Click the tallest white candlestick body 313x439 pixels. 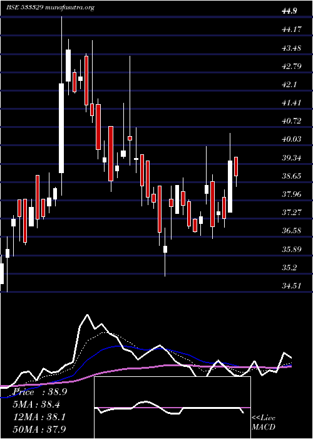pyautogui.click(x=61, y=128)
